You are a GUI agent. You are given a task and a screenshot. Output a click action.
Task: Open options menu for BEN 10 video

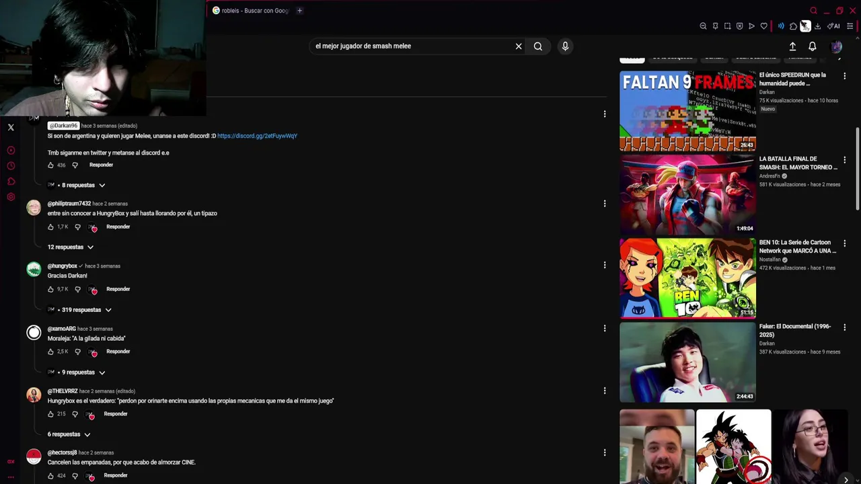tap(845, 243)
